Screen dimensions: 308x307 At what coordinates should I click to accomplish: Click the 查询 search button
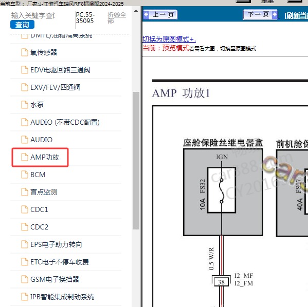click(22, 25)
